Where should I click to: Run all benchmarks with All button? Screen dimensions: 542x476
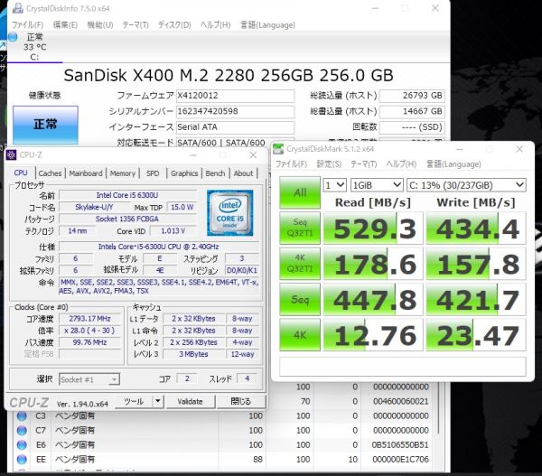(x=300, y=192)
